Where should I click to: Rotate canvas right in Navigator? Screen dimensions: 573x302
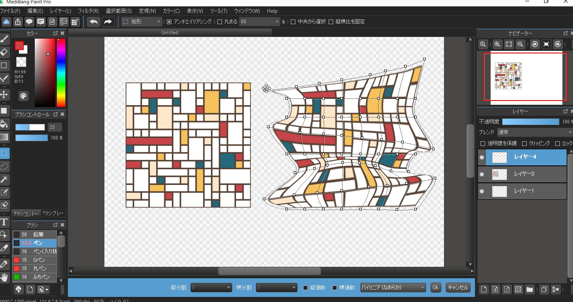558,44
